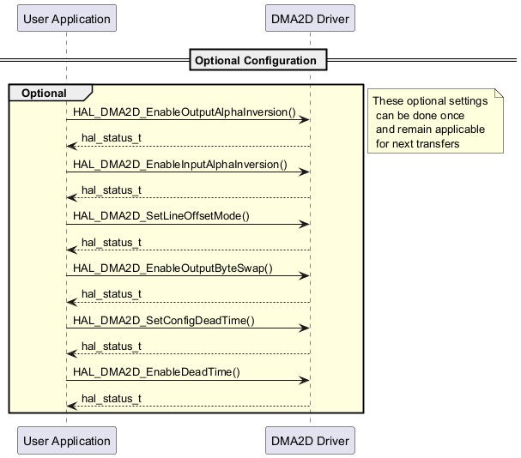Click the HAL_DMA2D_EnableOutputAlphaInversion() message label
521x458 pixels.
(185, 111)
